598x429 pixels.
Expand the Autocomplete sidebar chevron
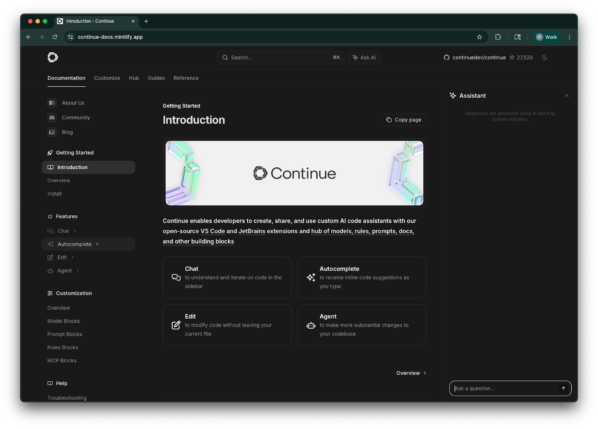click(x=97, y=244)
